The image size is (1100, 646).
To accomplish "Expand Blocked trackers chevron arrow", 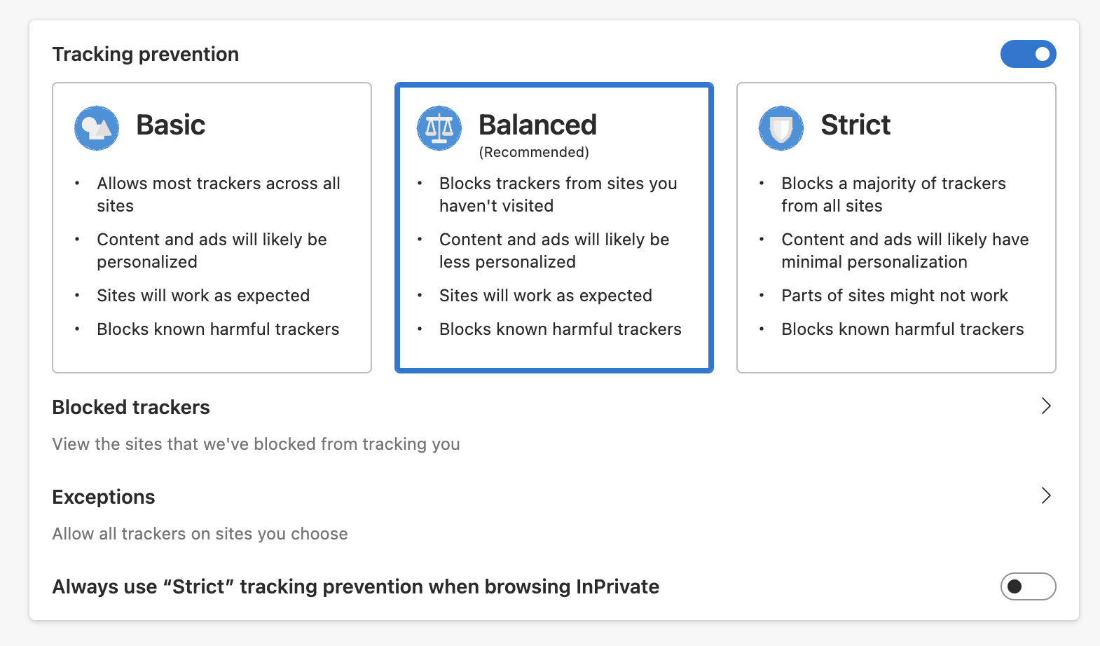I will click(1046, 406).
